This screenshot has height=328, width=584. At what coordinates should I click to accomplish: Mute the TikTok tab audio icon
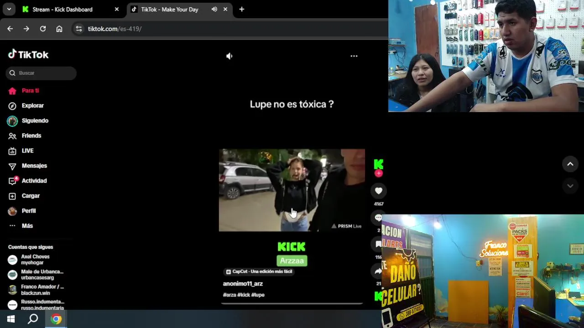click(214, 9)
